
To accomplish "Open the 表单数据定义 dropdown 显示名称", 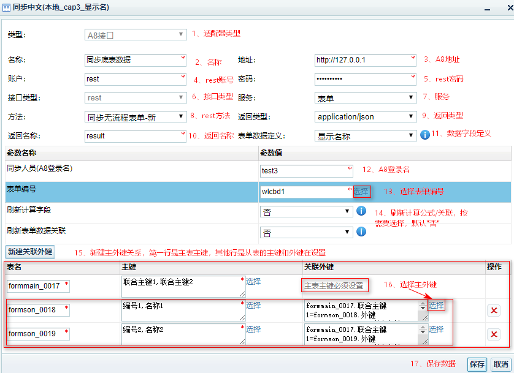I will coord(366,135).
